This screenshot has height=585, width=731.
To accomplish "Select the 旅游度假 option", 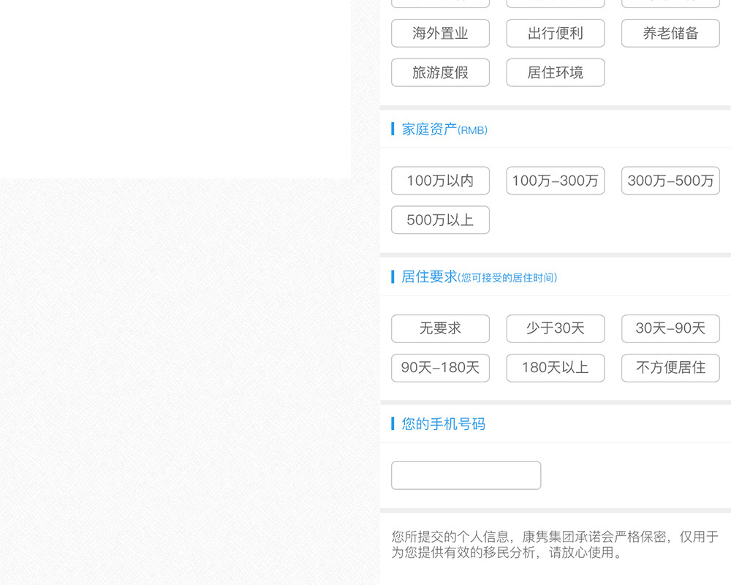I will pyautogui.click(x=440, y=72).
